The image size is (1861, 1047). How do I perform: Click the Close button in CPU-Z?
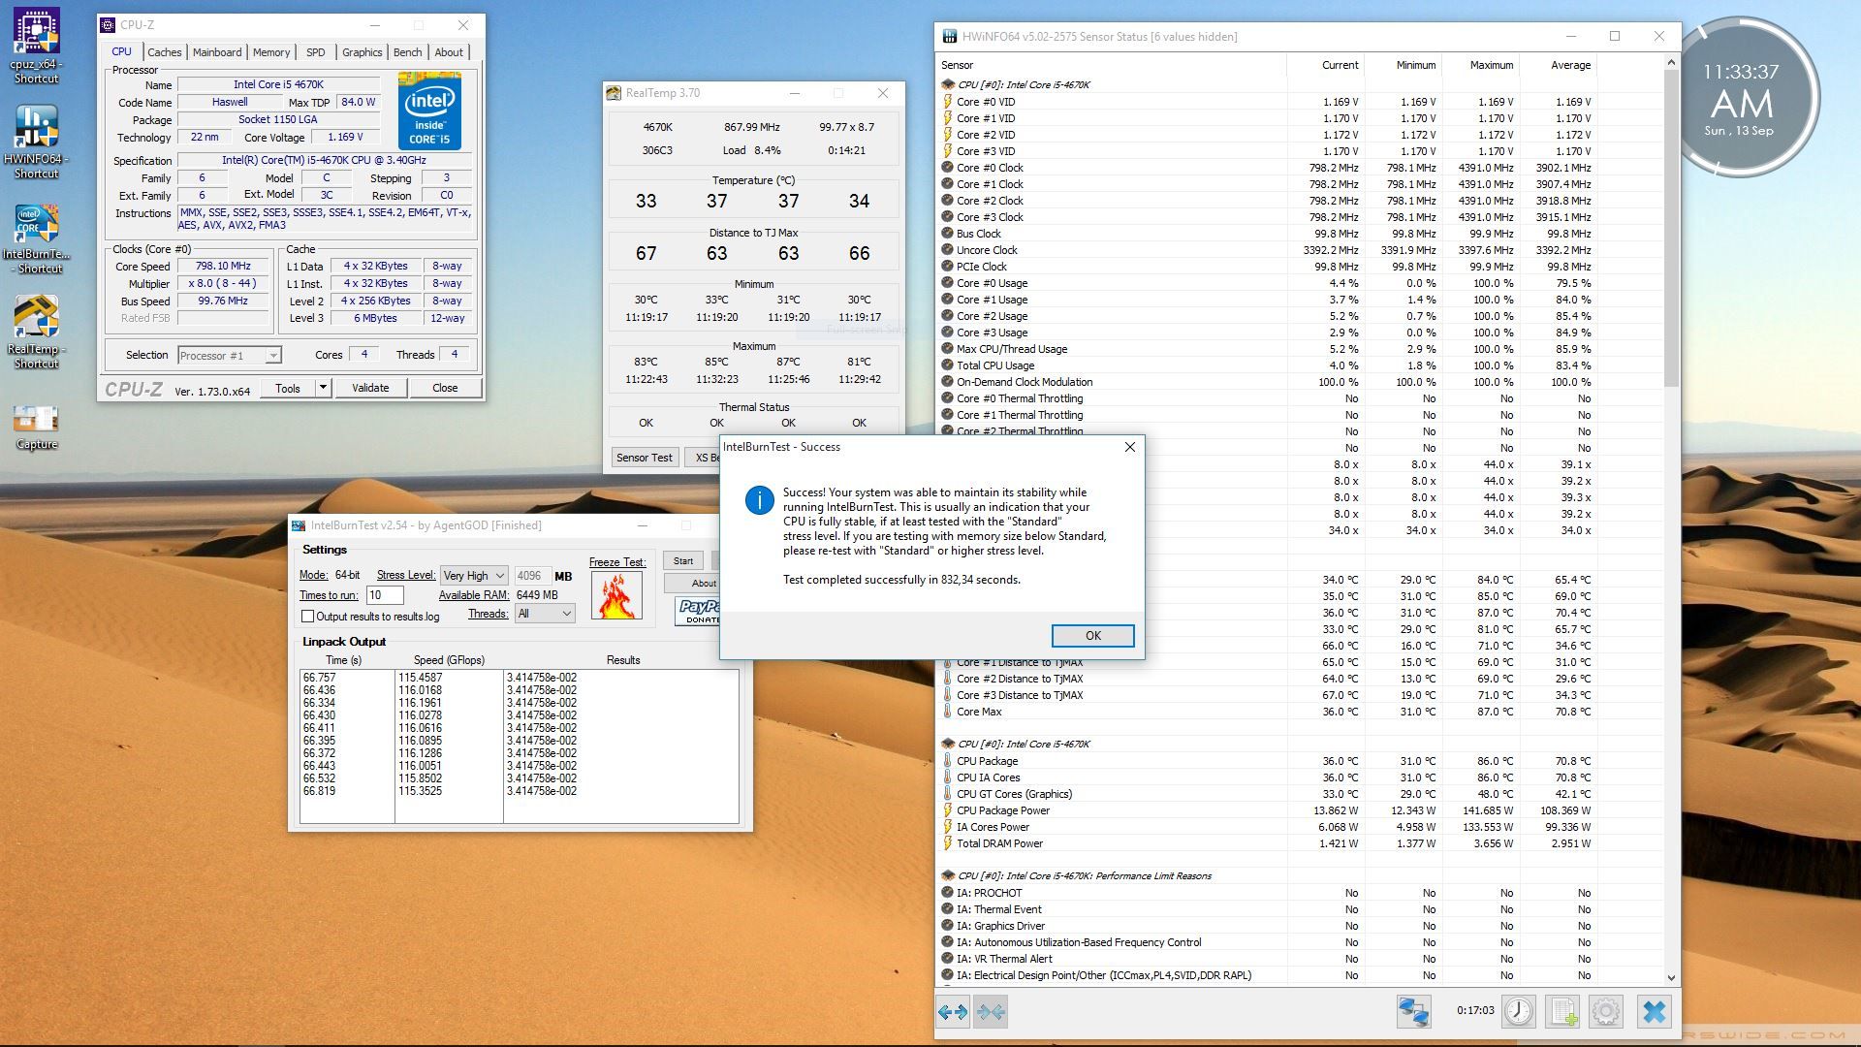[x=445, y=388]
